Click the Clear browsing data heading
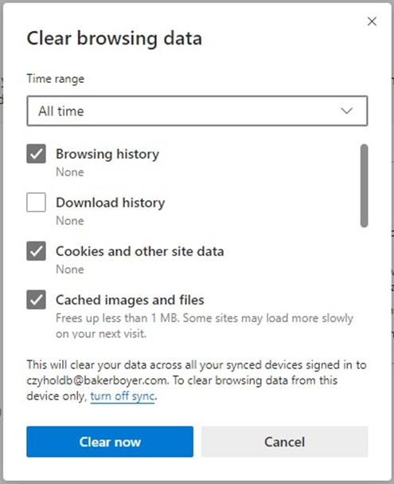Screen dimensions: 394x484 115,38
